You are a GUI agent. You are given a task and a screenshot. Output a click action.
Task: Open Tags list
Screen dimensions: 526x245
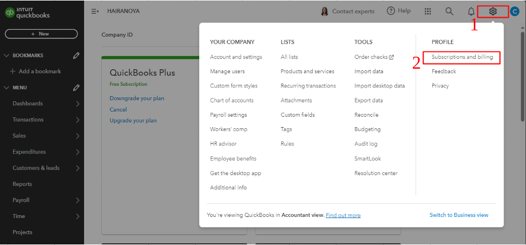coord(287,129)
